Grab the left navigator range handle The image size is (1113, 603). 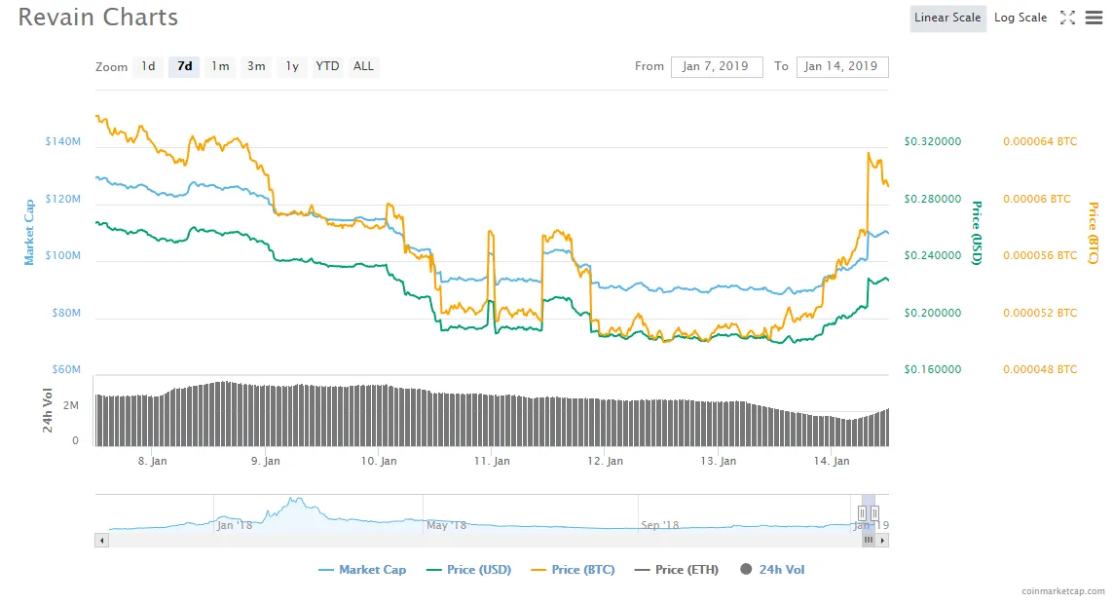point(862,512)
